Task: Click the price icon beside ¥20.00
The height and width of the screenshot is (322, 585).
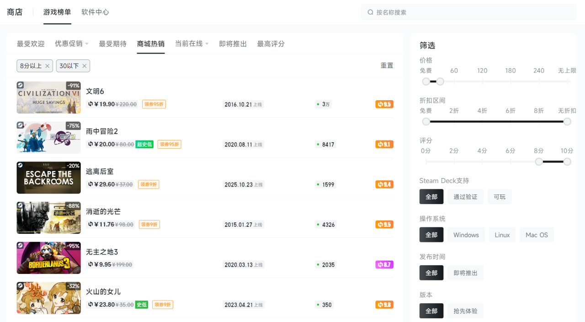Action: point(90,144)
